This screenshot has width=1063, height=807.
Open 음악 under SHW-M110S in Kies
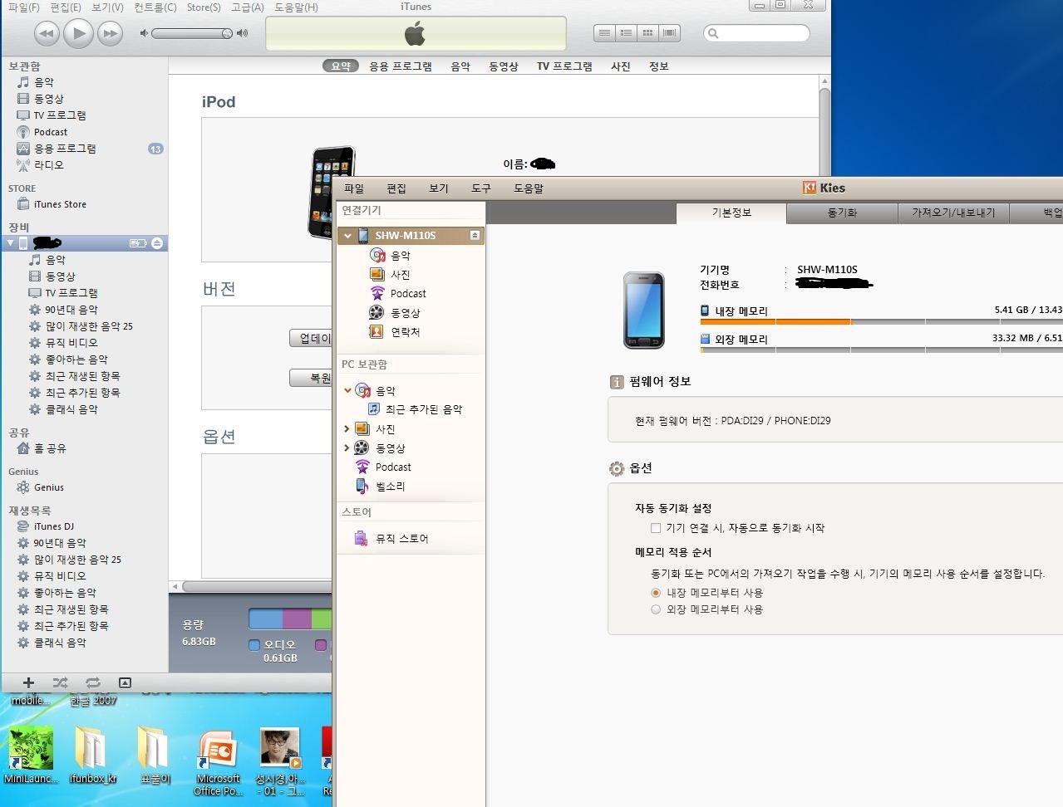(x=401, y=256)
